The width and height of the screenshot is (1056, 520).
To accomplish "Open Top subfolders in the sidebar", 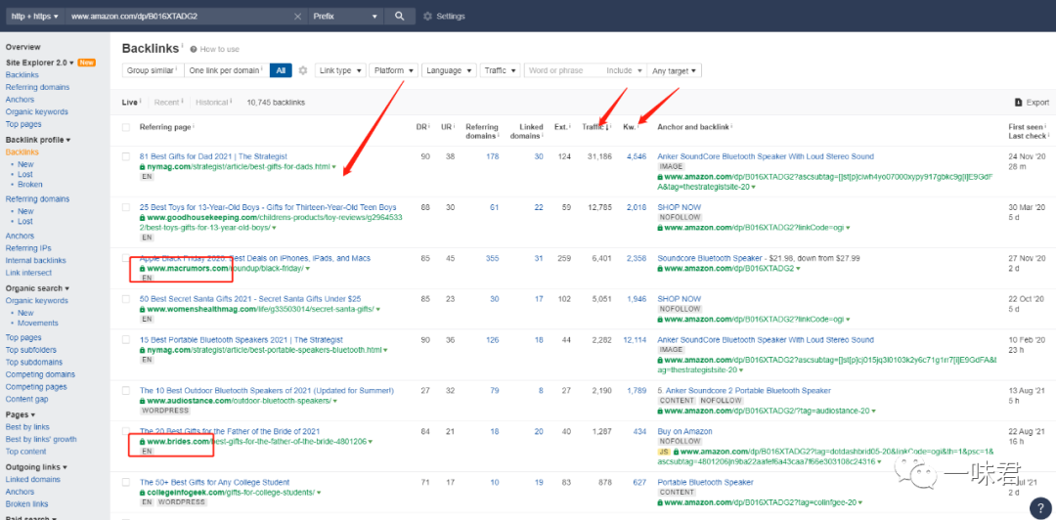I will tap(31, 350).
